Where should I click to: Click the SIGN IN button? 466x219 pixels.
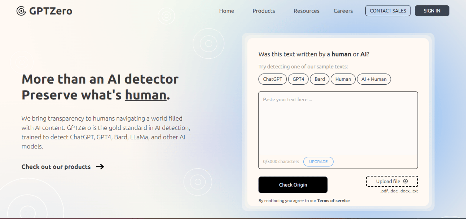[432, 11]
